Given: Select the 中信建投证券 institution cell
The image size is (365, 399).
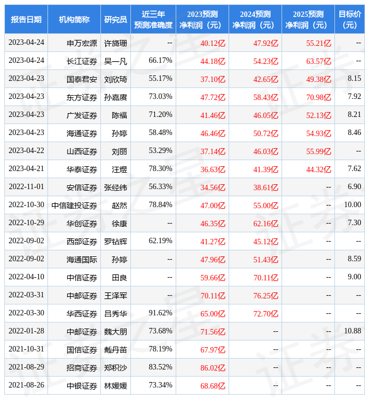Looking at the screenshot, I should point(74,206).
